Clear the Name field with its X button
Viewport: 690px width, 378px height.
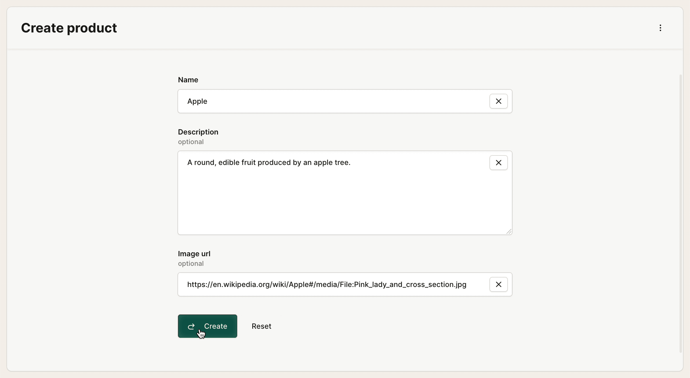pyautogui.click(x=498, y=101)
